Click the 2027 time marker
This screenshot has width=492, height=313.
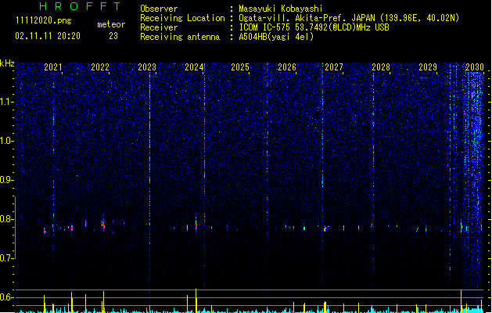point(334,67)
